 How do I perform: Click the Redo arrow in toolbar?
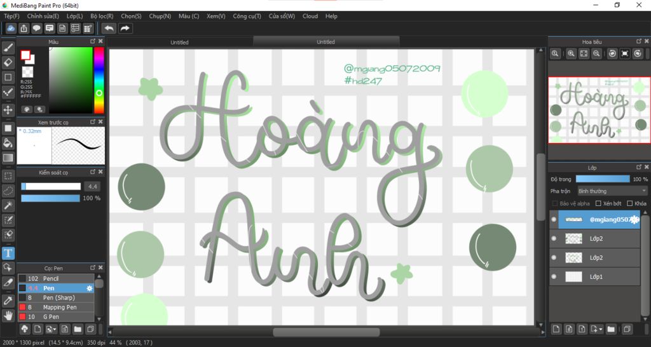(x=125, y=28)
